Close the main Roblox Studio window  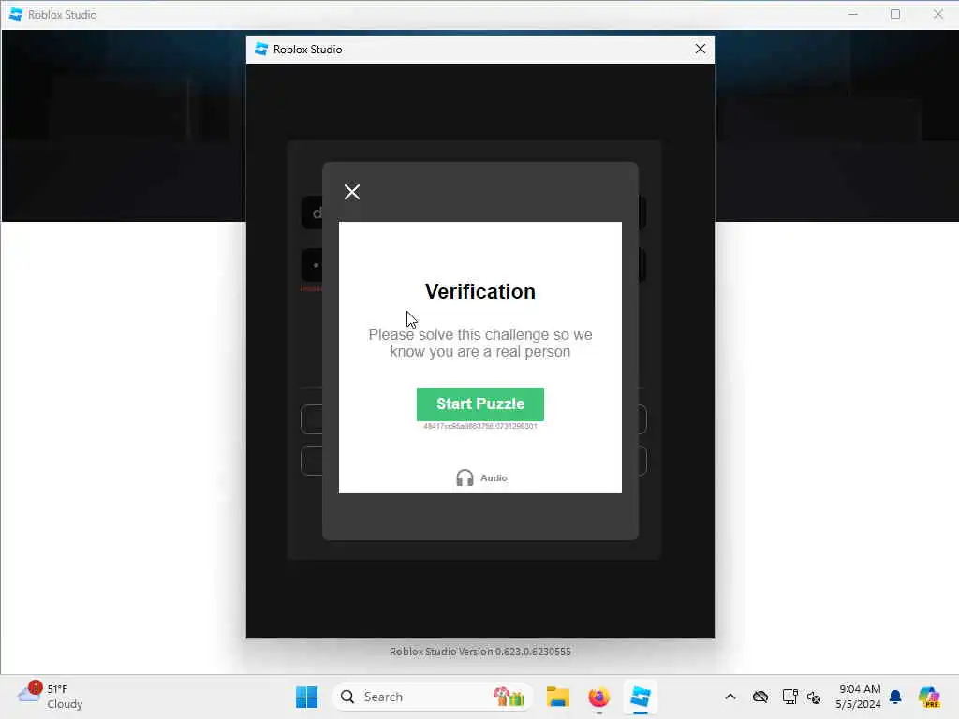(x=938, y=14)
